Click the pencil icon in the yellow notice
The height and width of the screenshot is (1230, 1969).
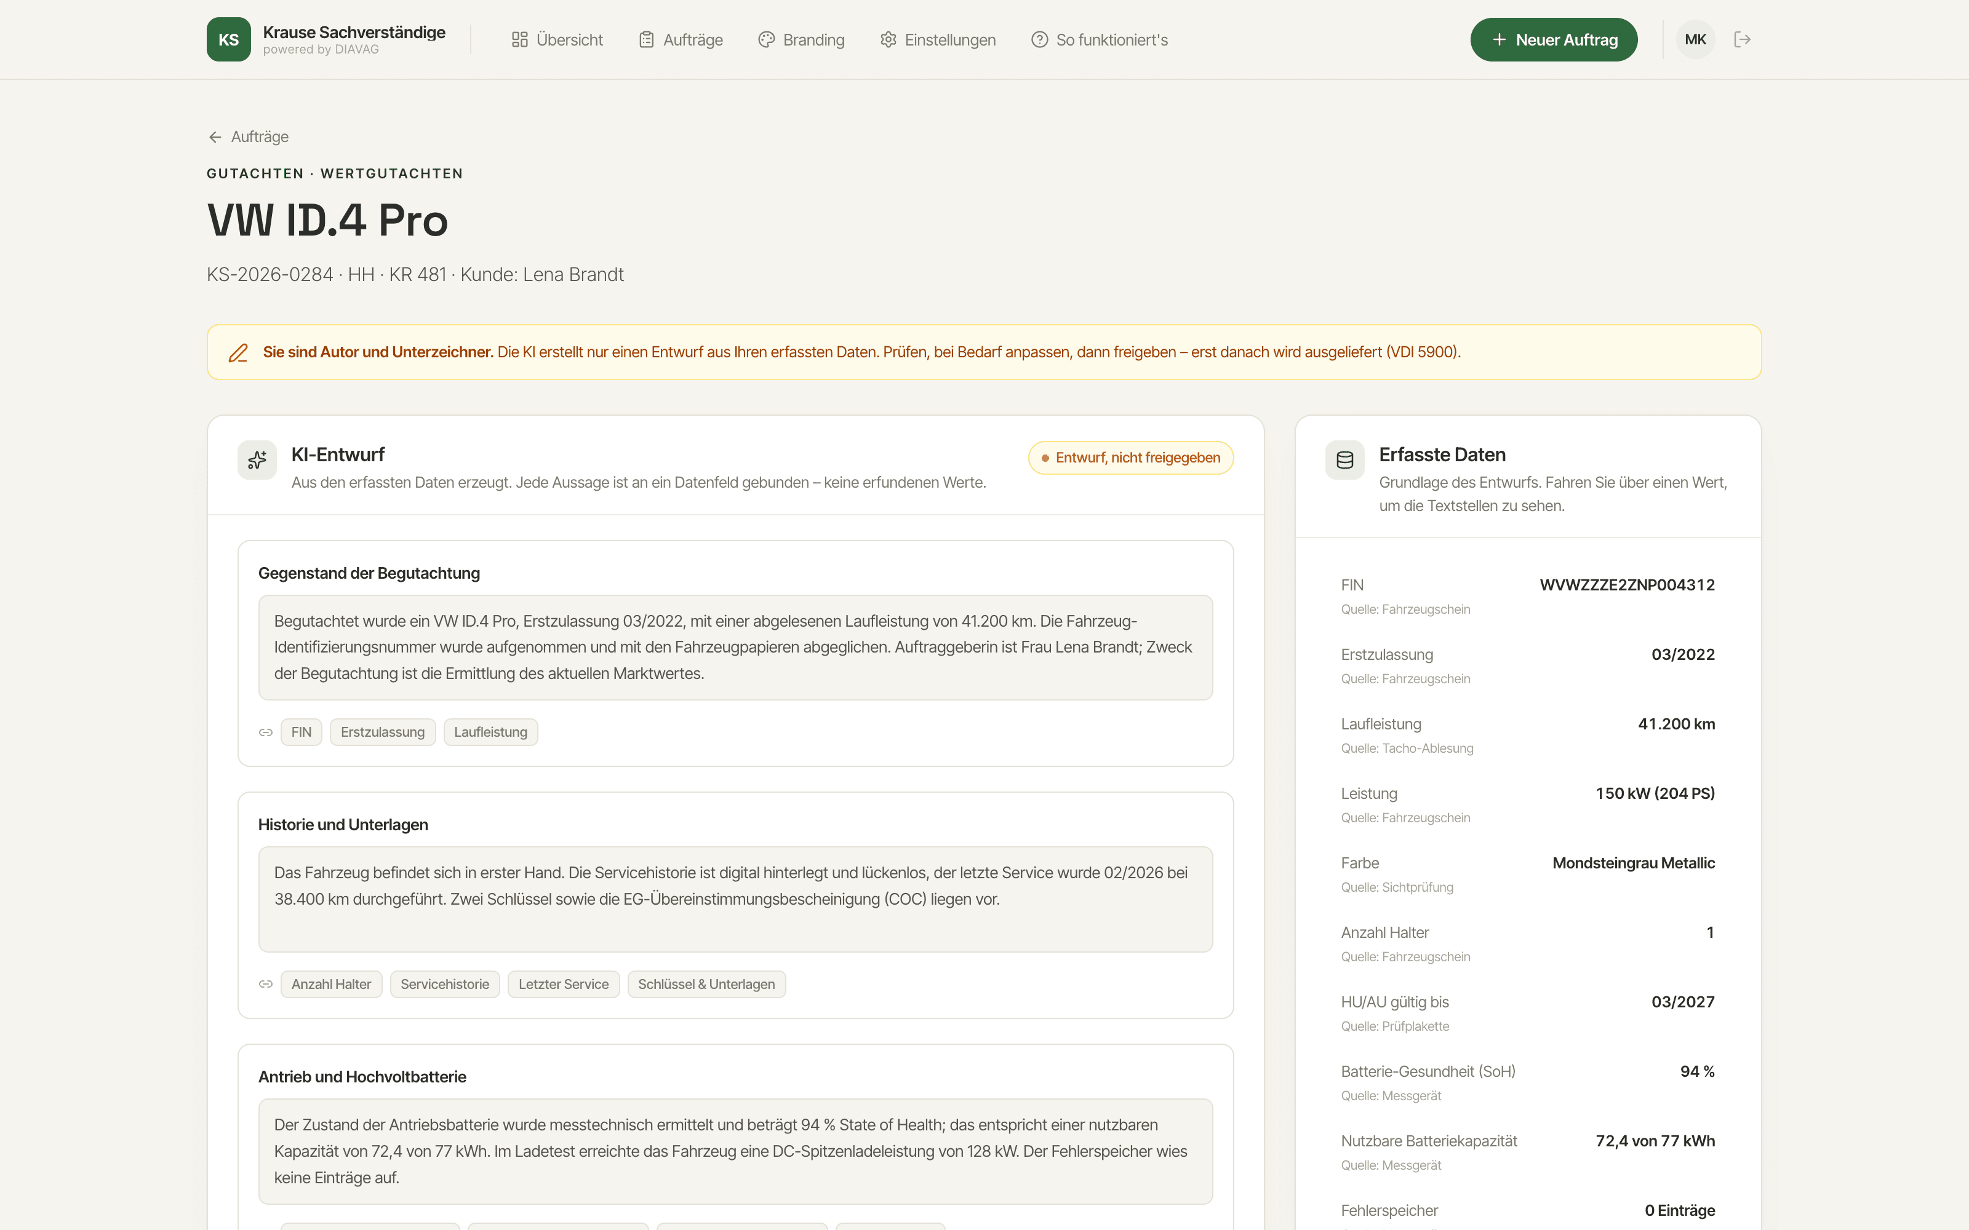coord(238,352)
